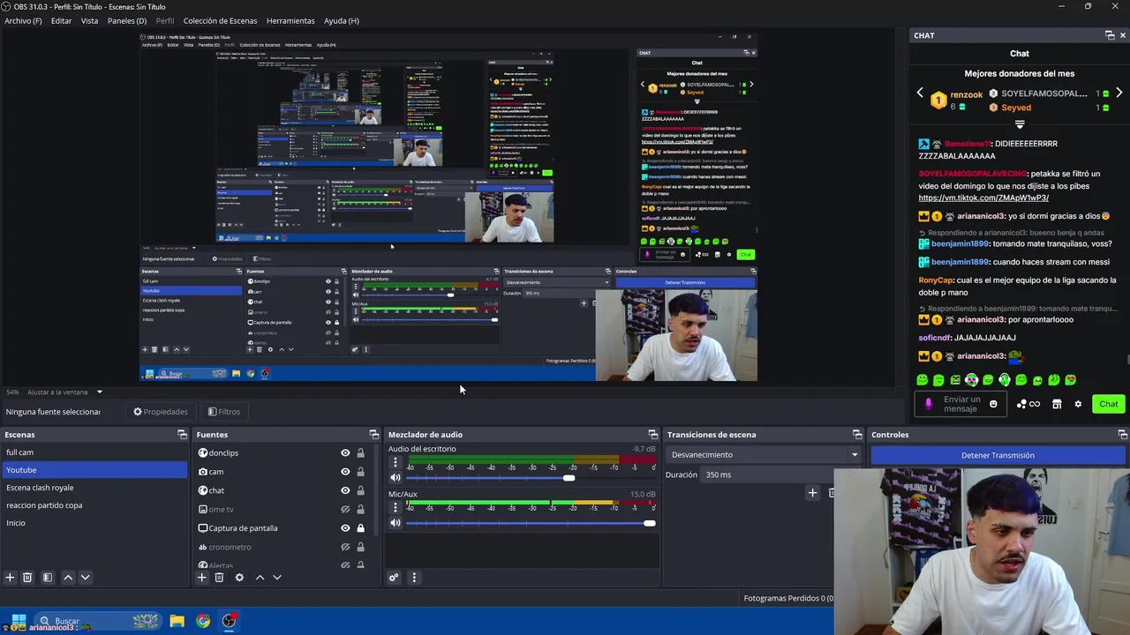Open Propiedades button

click(161, 412)
